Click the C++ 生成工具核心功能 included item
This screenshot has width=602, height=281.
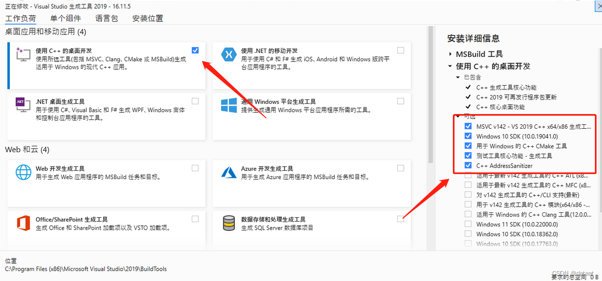click(506, 87)
